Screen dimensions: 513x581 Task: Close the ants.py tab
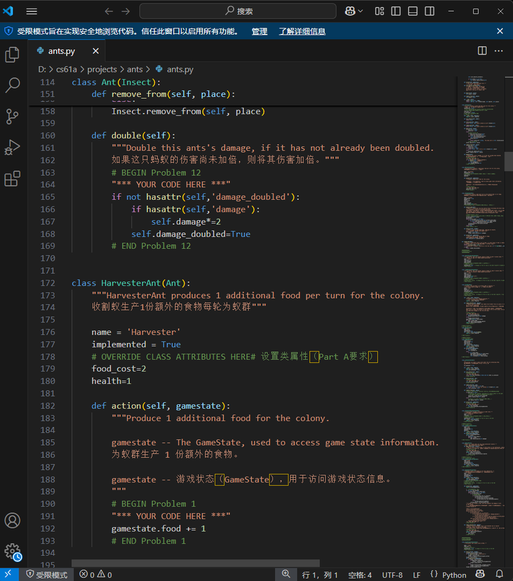(x=96, y=51)
